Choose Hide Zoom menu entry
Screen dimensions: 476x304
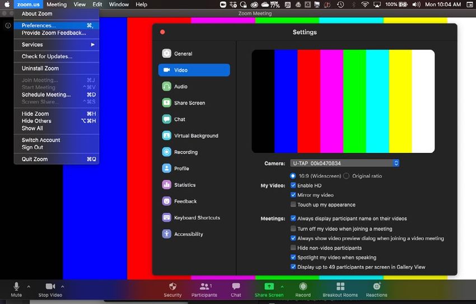(57, 114)
